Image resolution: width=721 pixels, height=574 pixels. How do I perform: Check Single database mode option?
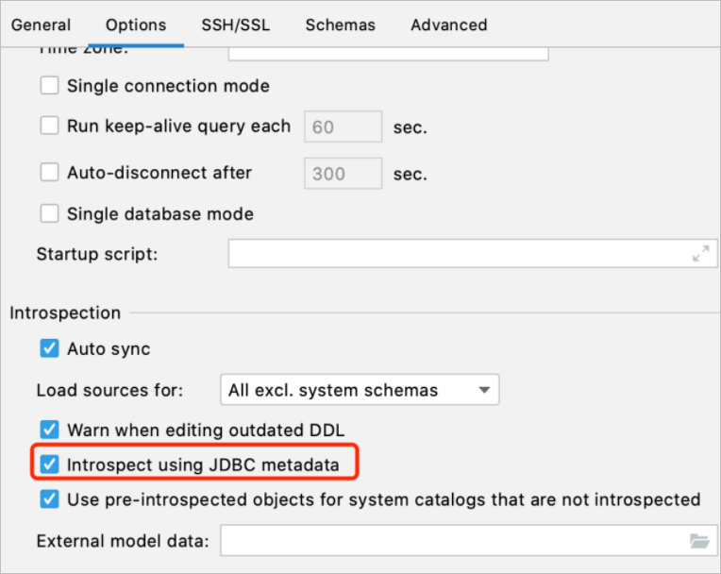(x=50, y=214)
